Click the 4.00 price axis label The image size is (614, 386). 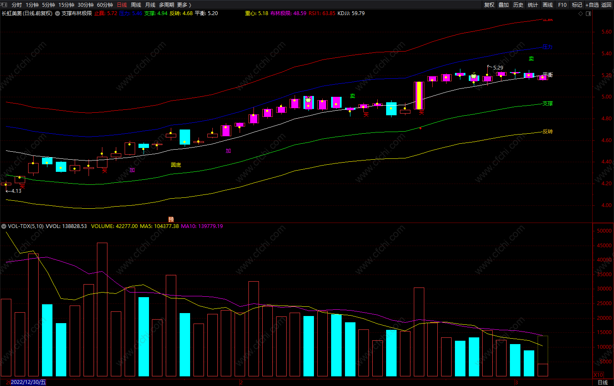point(606,205)
